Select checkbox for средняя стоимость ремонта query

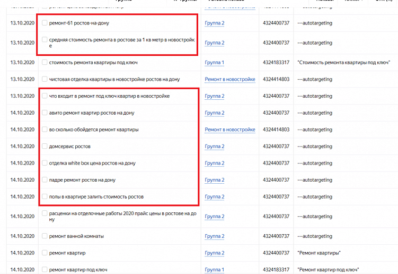point(45,39)
